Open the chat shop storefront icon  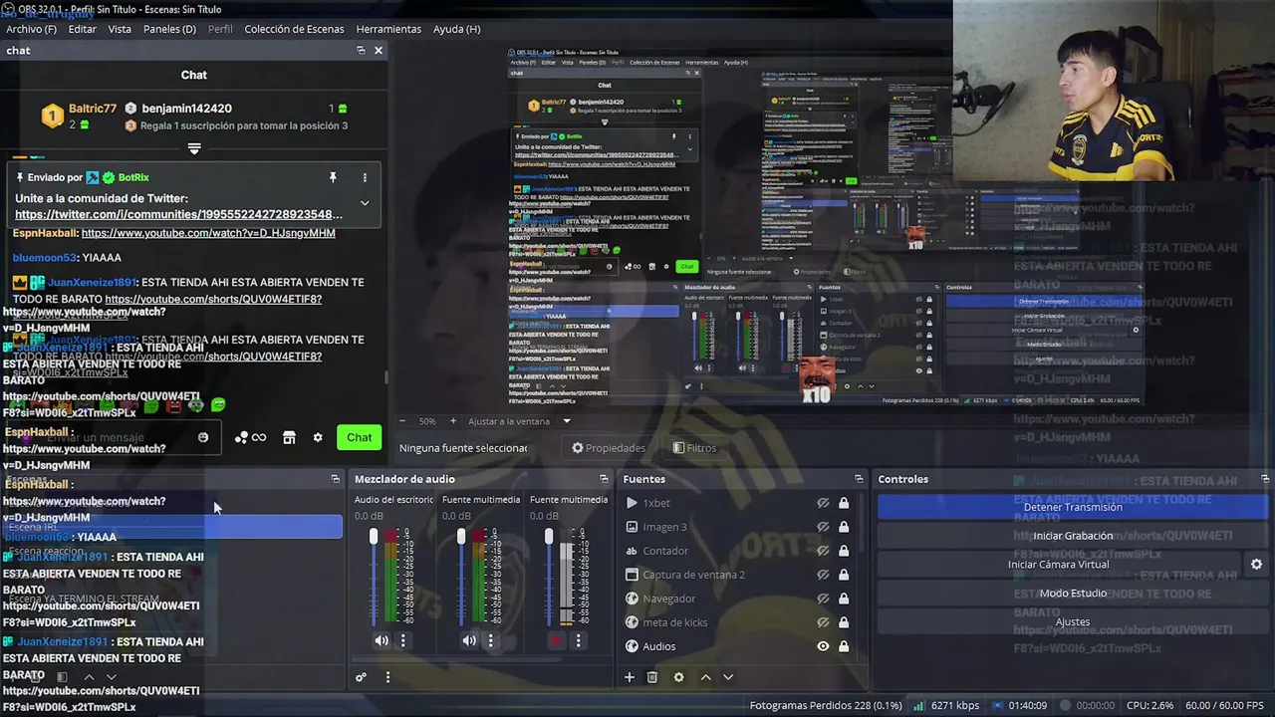289,437
